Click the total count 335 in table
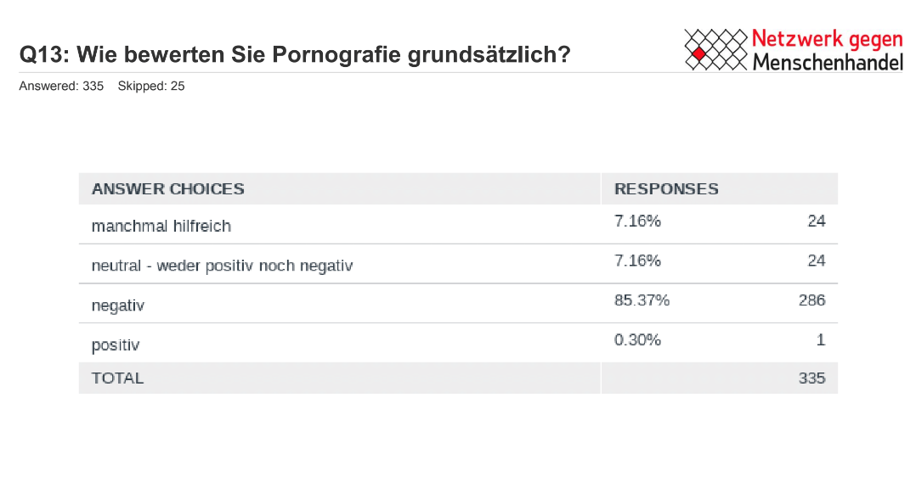 pos(811,378)
